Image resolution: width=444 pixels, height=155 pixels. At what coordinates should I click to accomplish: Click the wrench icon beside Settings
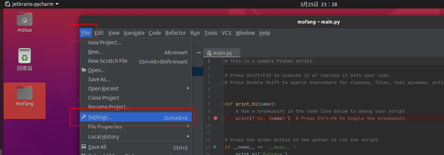pyautogui.click(x=84, y=117)
